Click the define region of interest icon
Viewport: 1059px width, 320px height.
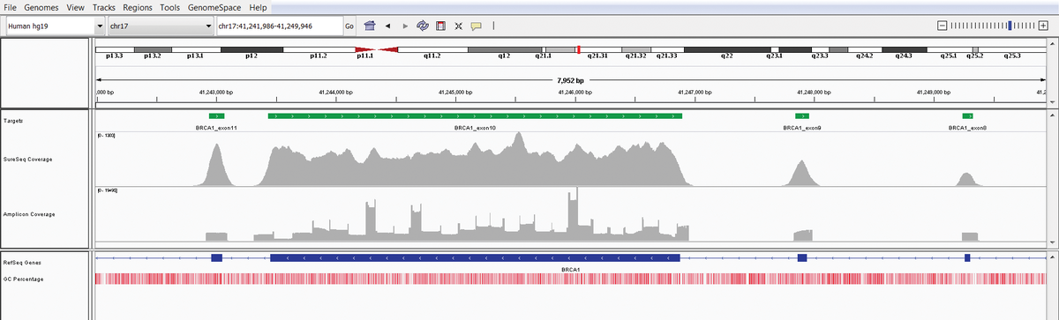[x=440, y=26]
